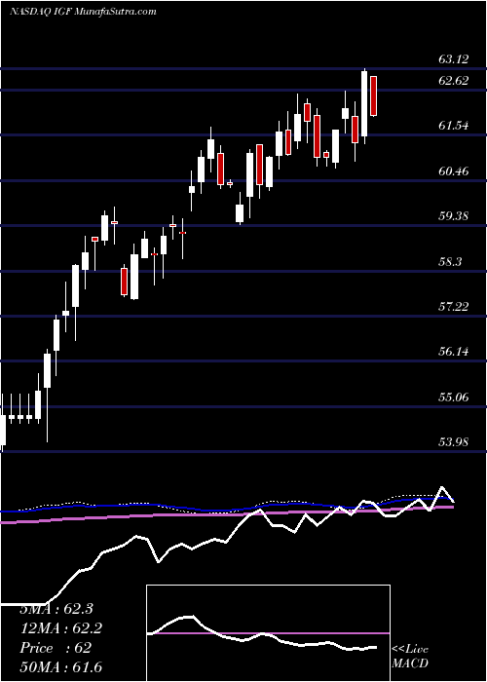Click the 56.14 price level label
This screenshot has height=682, width=487.
pyautogui.click(x=454, y=352)
